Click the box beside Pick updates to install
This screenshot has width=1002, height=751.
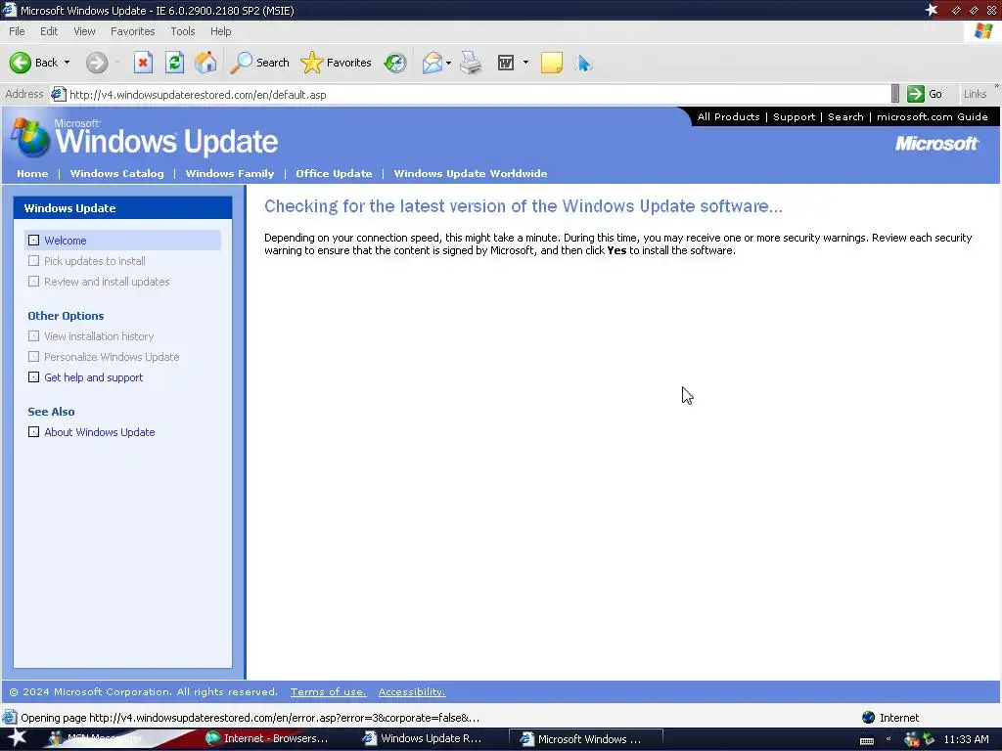point(34,260)
